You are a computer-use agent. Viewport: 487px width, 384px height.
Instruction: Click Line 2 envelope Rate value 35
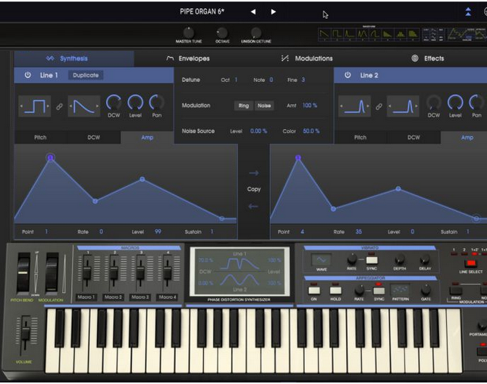click(358, 231)
